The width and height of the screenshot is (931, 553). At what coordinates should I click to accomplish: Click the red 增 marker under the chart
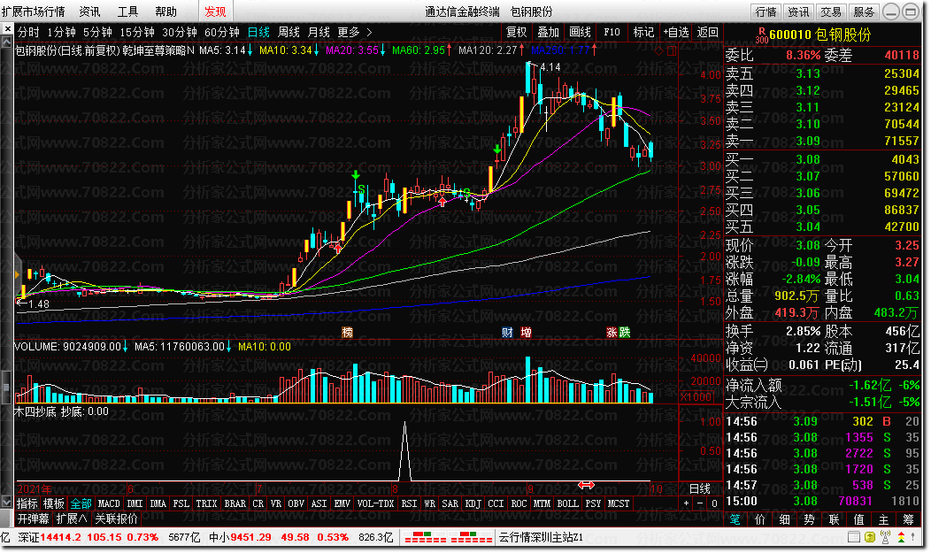point(526,333)
